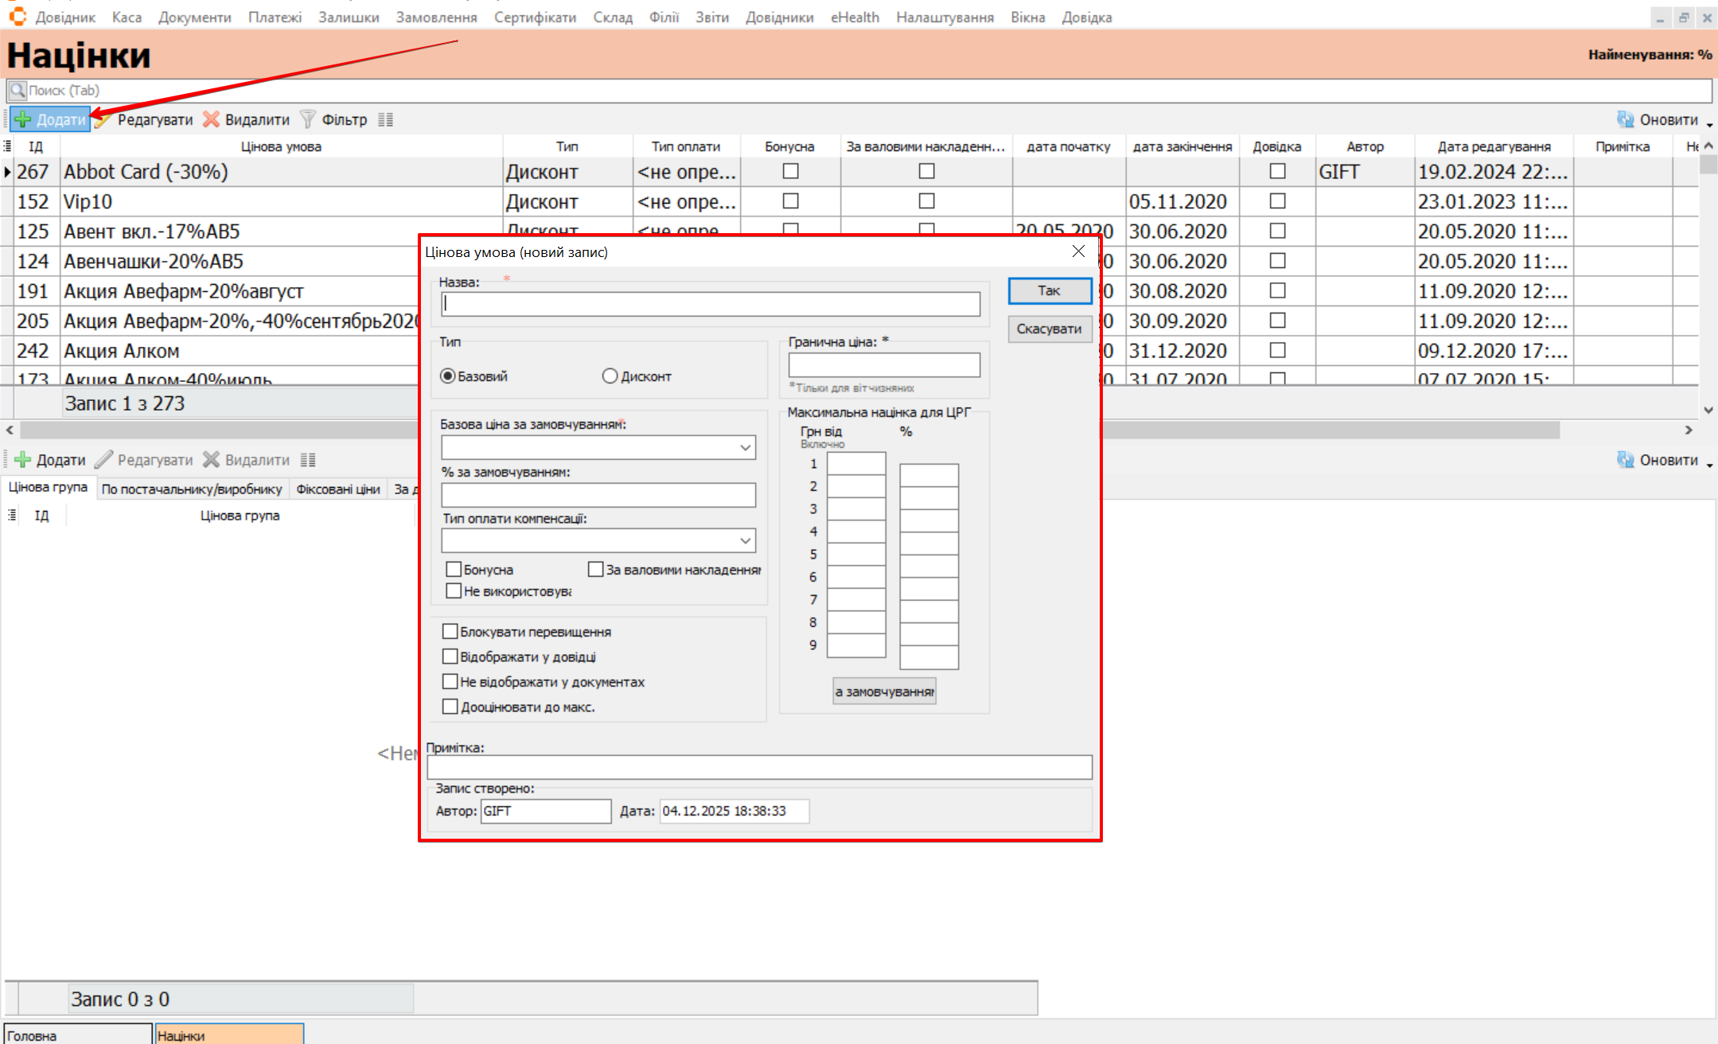This screenshot has height=1044, width=1718.
Task: Click the top Оновити refresh icon
Action: click(x=1625, y=119)
